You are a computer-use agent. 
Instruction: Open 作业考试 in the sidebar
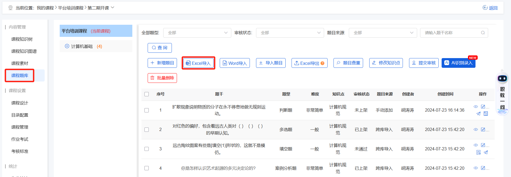point(20,139)
